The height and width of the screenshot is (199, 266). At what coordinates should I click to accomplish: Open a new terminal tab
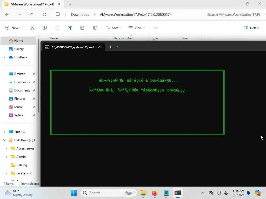[110, 47]
